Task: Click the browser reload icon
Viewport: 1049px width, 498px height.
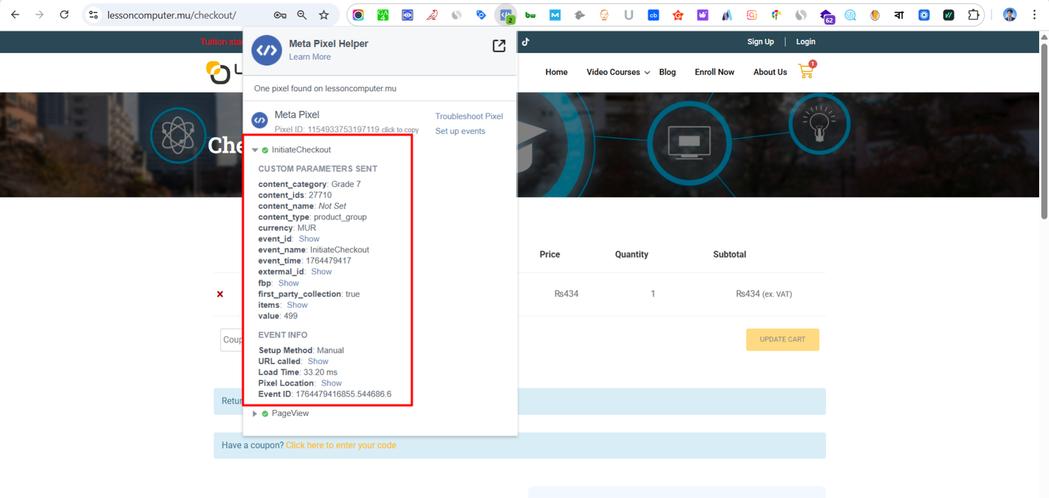Action: [x=64, y=14]
